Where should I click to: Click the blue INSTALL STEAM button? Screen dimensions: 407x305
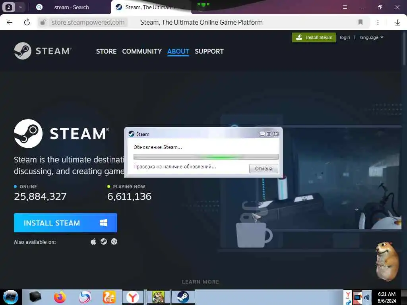click(66, 223)
